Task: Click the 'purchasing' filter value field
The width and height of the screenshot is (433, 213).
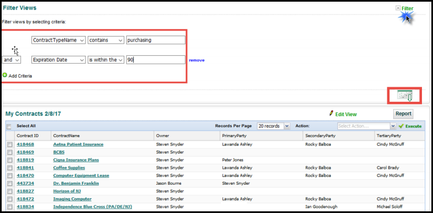Action: click(156, 40)
